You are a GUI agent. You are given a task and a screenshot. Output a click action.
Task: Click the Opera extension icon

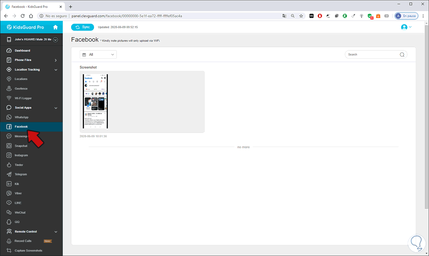320,16
